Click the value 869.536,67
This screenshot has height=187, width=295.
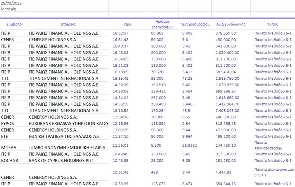226,91
